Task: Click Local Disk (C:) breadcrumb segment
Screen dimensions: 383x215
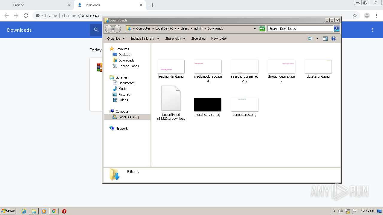Action: [165, 29]
